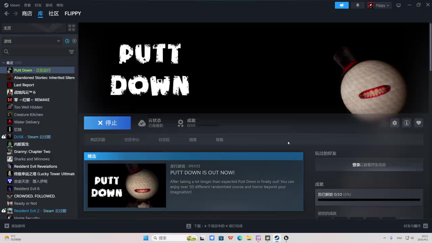Click the Big Picture mode monitor icon
Image resolution: width=432 pixels, height=243 pixels.
pos(399,5)
